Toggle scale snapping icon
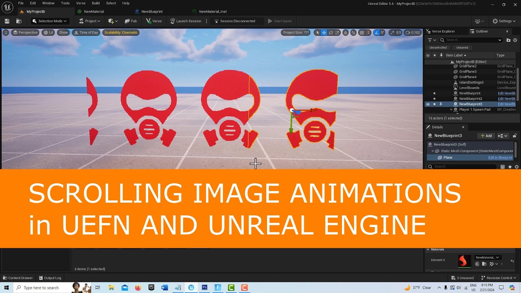The width and height of the screenshot is (521, 293). tap(392, 33)
